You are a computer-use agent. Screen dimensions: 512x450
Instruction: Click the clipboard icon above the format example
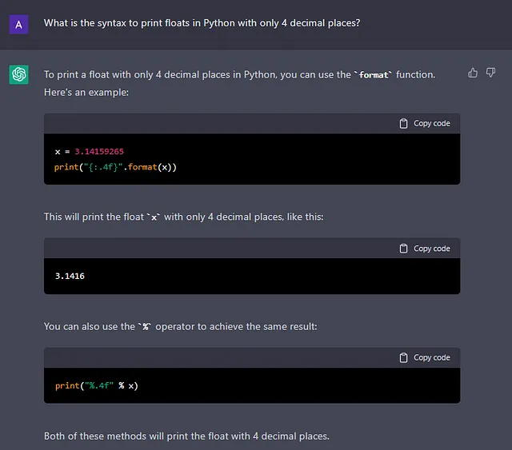tap(404, 124)
